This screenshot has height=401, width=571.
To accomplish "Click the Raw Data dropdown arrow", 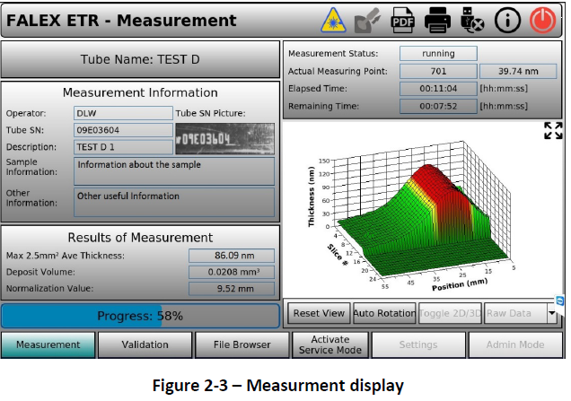I will coord(551,314).
